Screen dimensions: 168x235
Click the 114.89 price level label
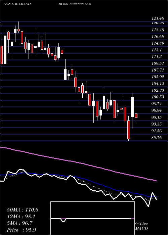point(157,43)
